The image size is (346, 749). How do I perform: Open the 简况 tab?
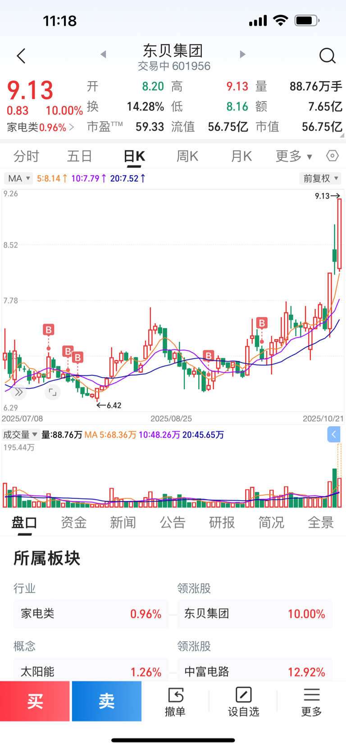(x=271, y=523)
